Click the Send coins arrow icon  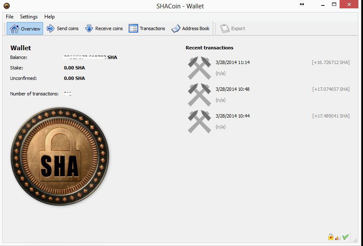(x=51, y=28)
